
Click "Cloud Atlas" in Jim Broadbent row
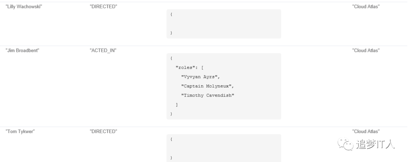(x=366, y=50)
